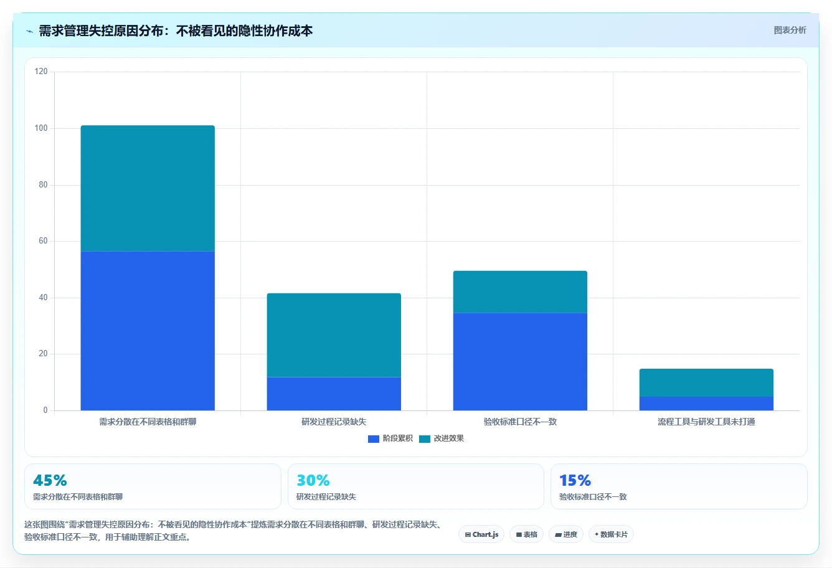The image size is (832, 568).
Task: Toggle the 改进效果 legend swatch
Action: 425,439
